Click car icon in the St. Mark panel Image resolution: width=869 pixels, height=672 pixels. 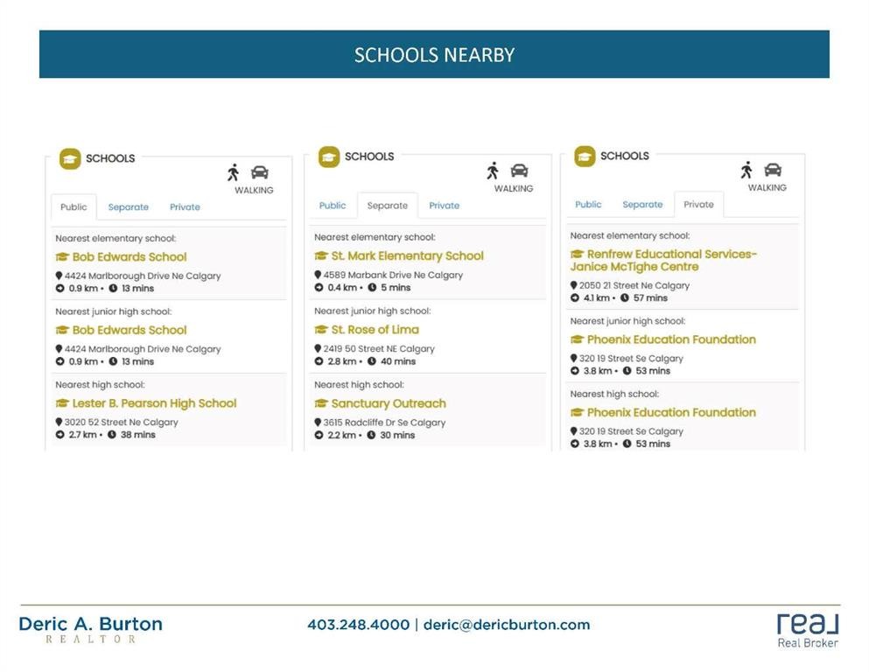pos(520,171)
